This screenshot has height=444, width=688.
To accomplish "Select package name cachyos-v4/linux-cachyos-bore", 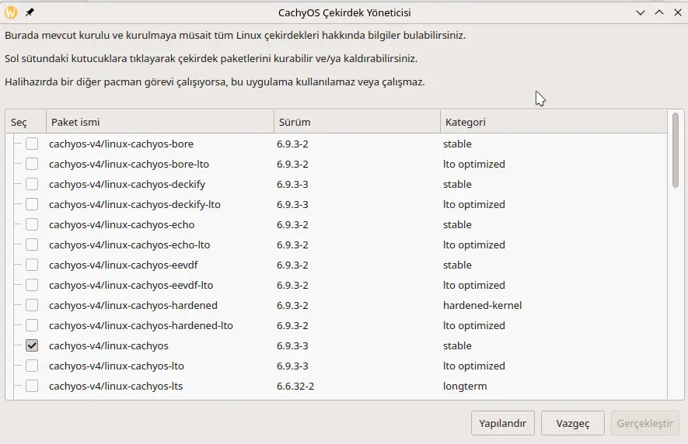I will [121, 144].
